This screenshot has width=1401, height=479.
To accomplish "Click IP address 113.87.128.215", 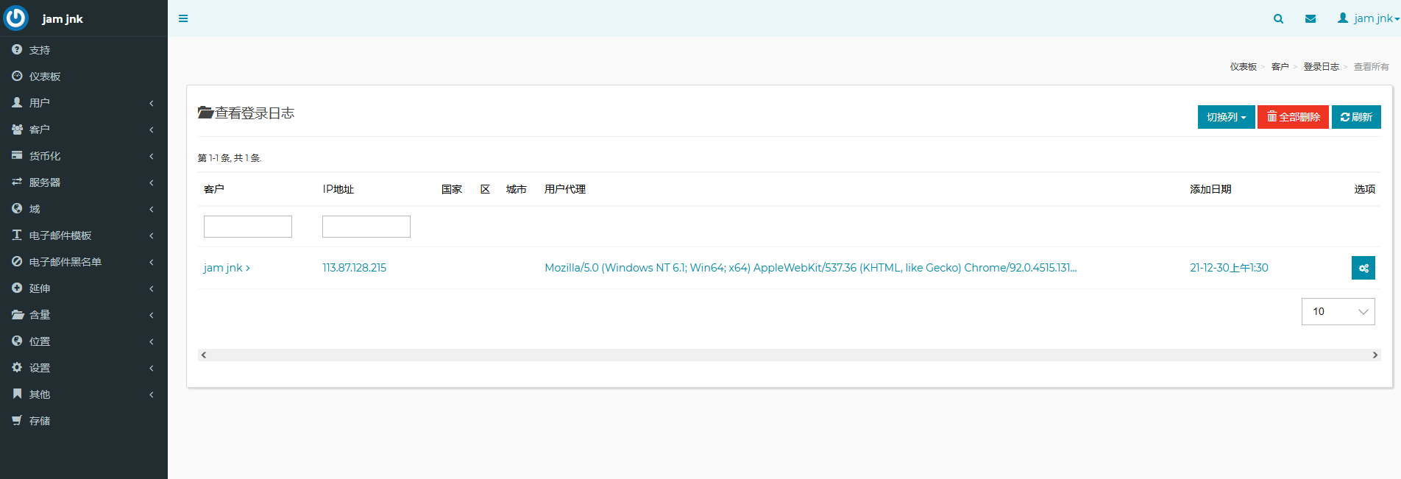I will (355, 268).
